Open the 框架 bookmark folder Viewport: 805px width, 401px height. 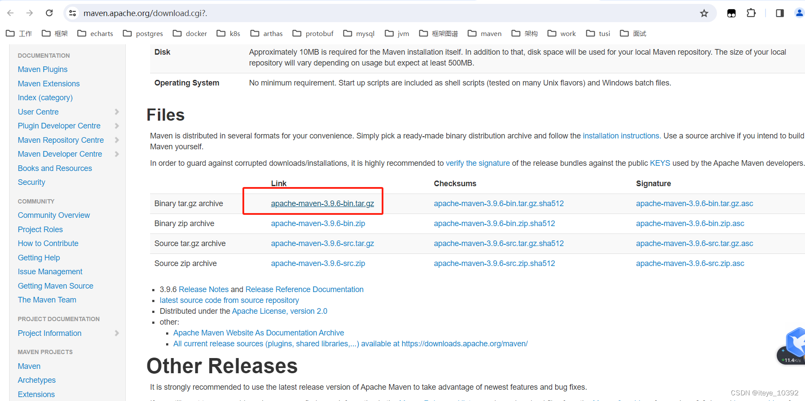tap(55, 33)
